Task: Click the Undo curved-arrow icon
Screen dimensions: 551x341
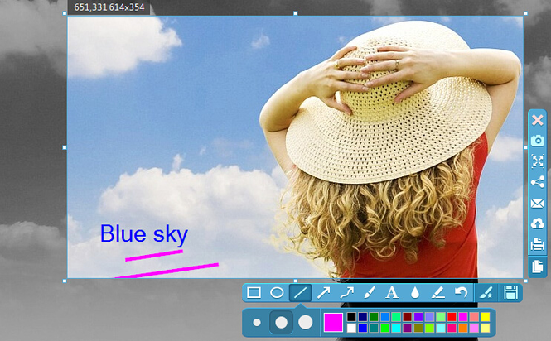Action: coord(461,292)
